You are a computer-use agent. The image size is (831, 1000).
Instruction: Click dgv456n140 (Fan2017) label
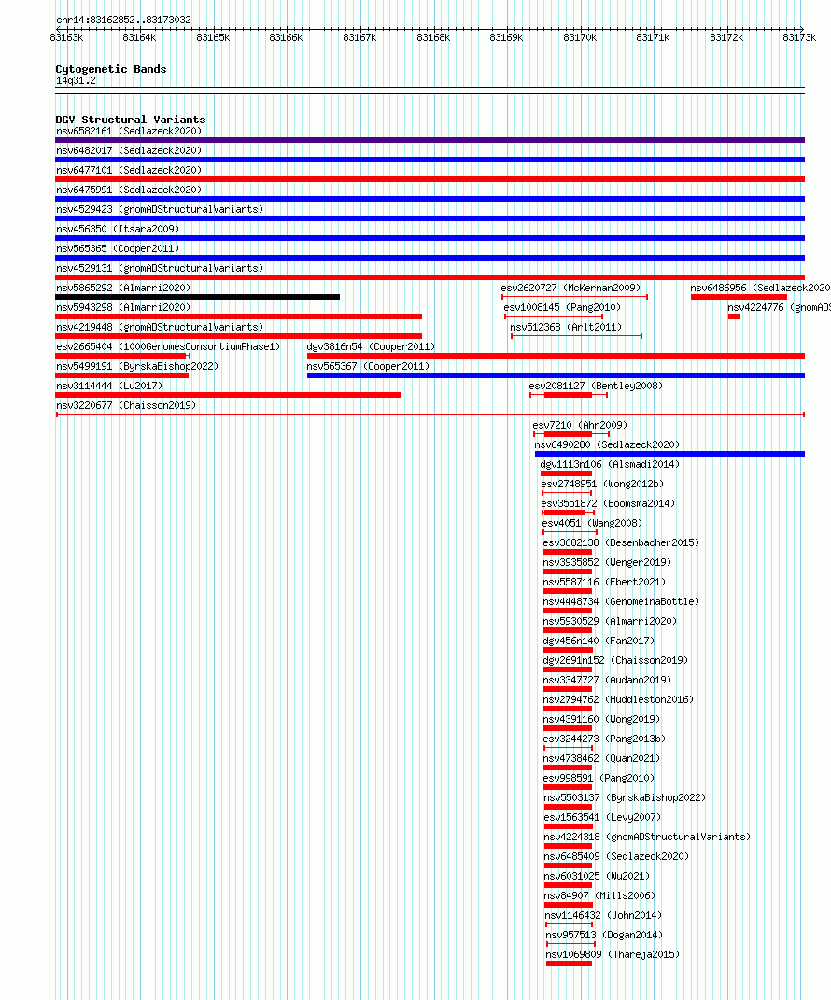tap(599, 641)
